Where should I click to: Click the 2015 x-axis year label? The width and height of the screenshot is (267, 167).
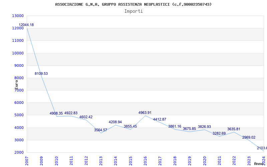click(130, 161)
